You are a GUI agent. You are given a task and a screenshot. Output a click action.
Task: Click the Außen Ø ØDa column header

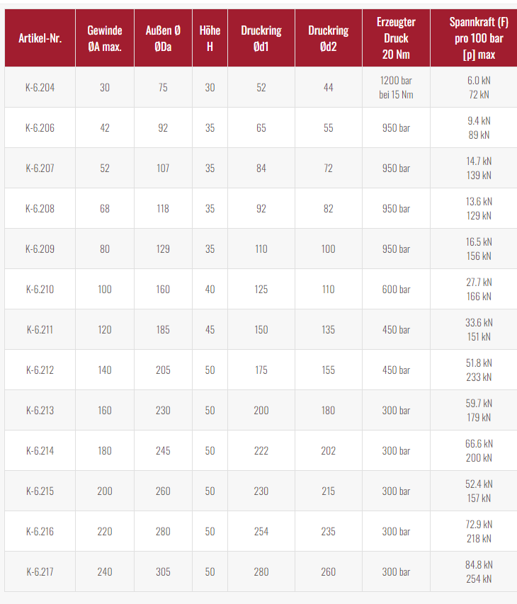click(163, 38)
